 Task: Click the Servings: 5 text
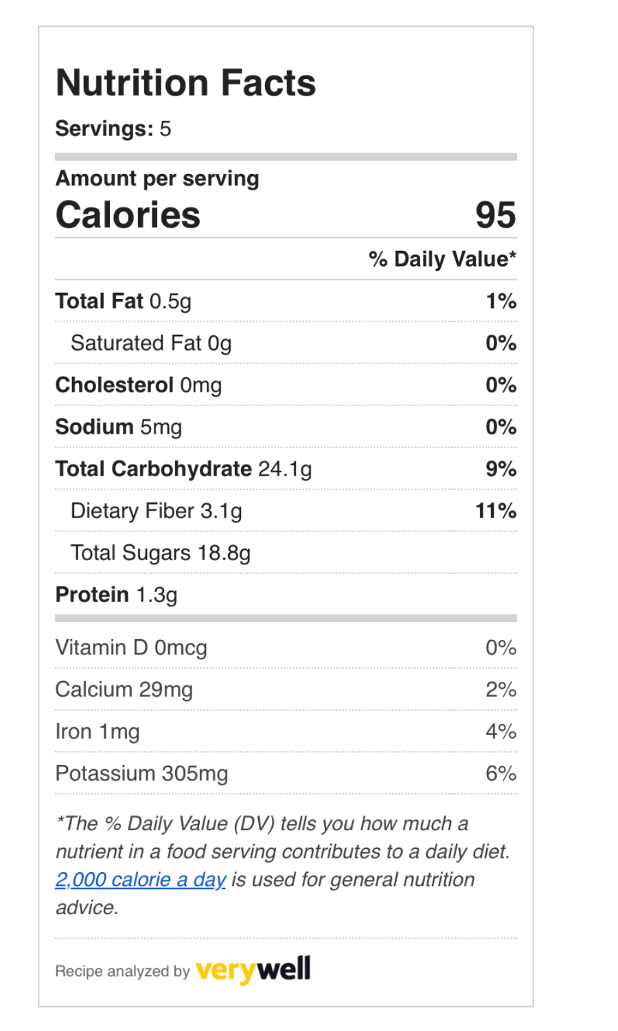pyautogui.click(x=113, y=129)
